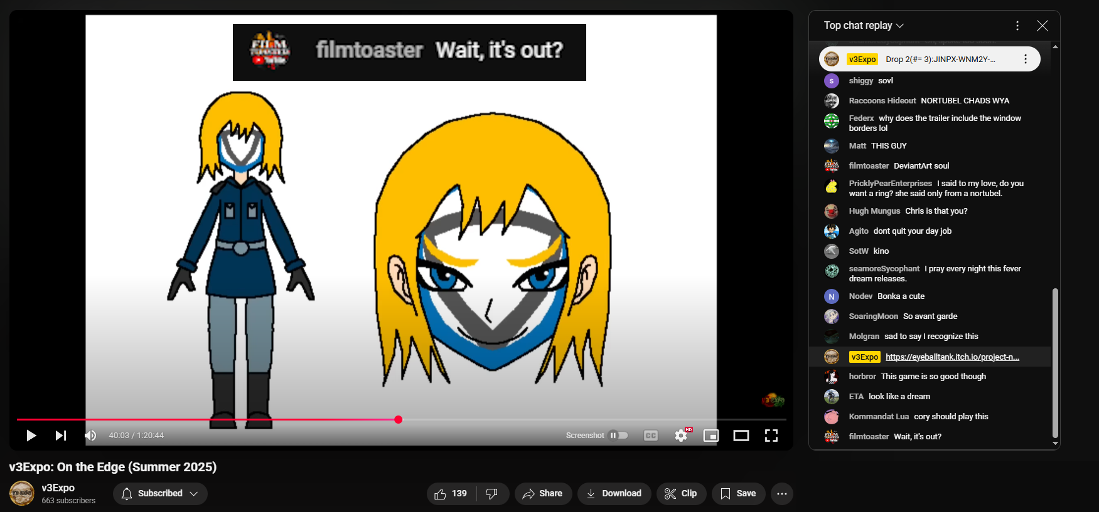1099x512 pixels.
Task: Open the video settings gear
Action: click(682, 436)
